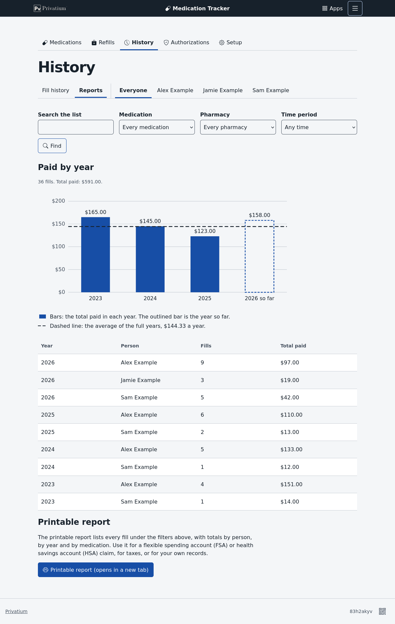Screen dimensions: 395x624
Task: Click the $12.00 cell for Sam 2024
Action: tap(290, 467)
